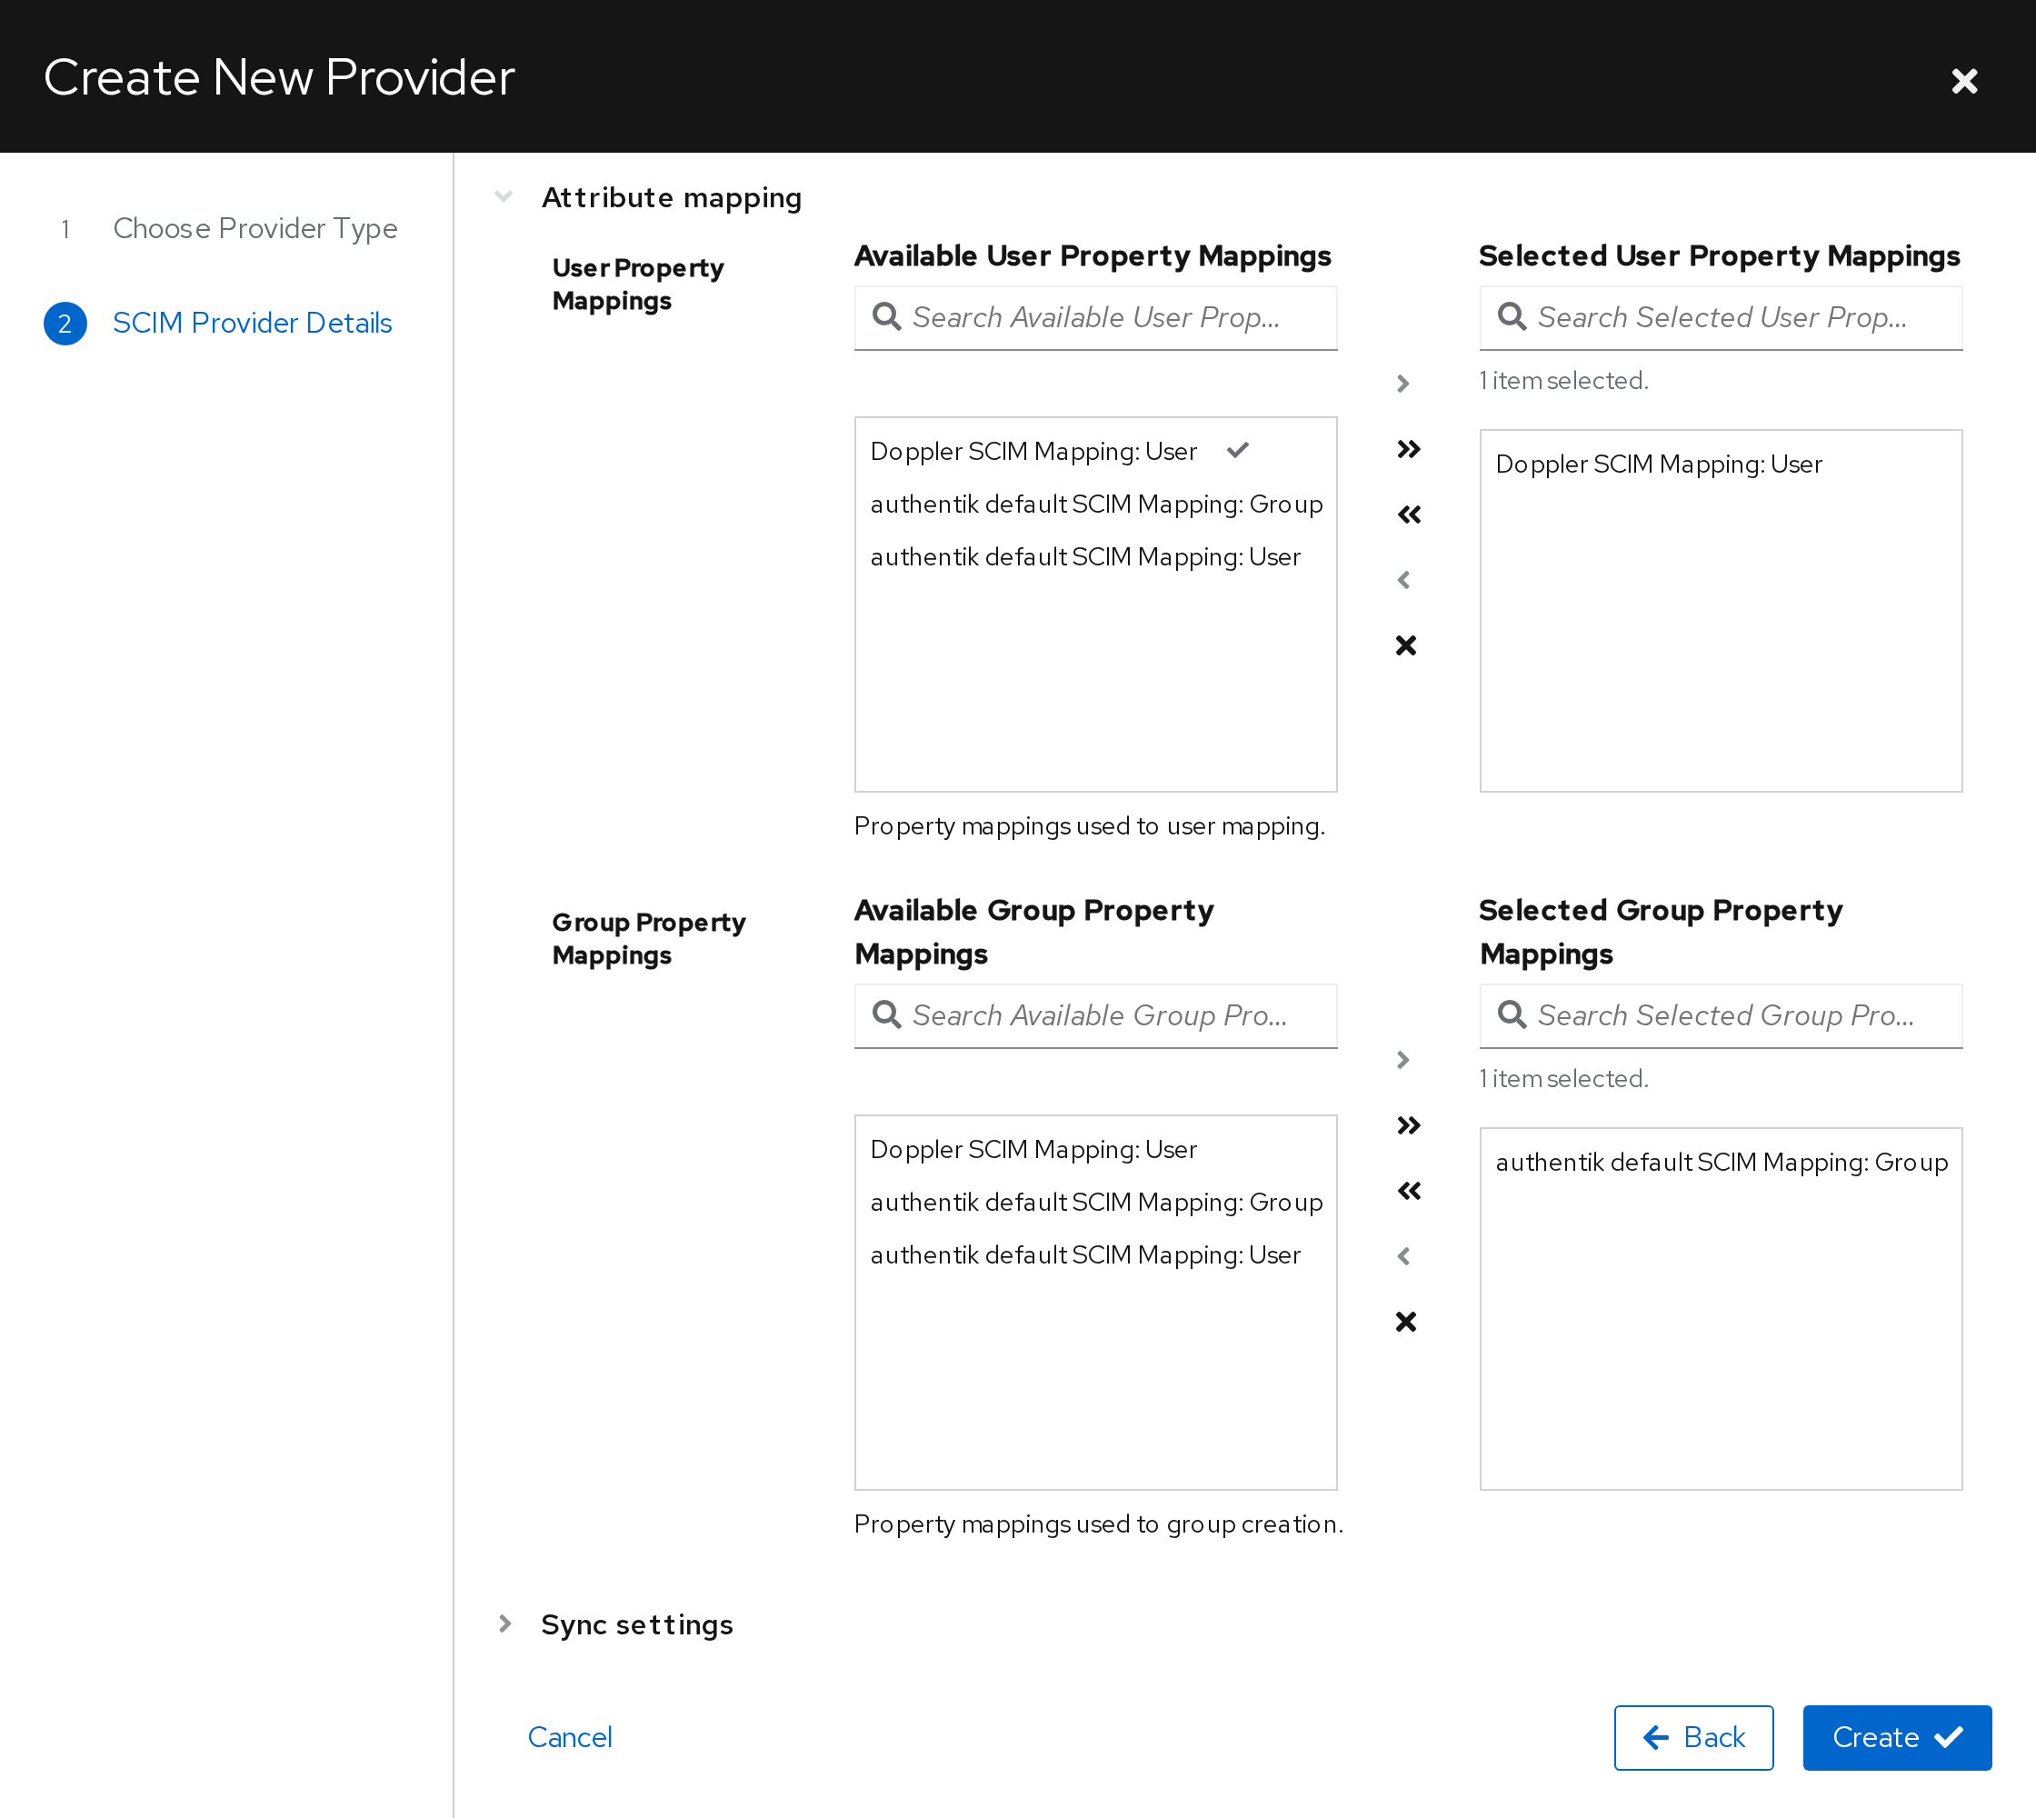Viewport: 2036px width, 1818px height.
Task: Click the add-selected arrow for user mappings
Action: pyautogui.click(x=1403, y=384)
